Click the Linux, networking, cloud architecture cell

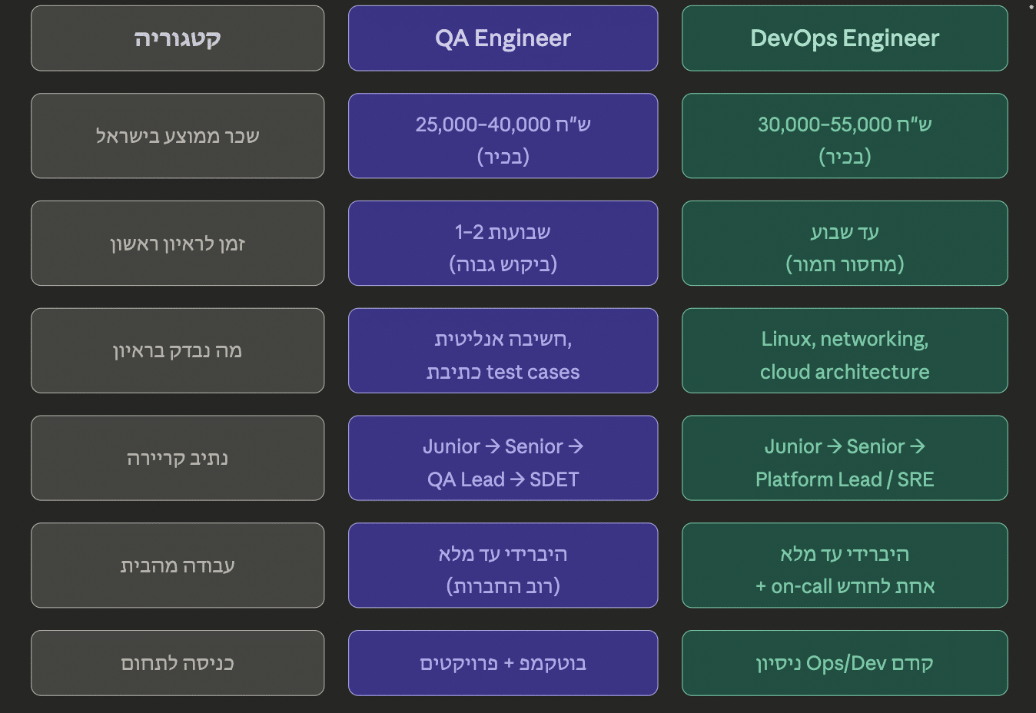pyautogui.click(x=845, y=351)
